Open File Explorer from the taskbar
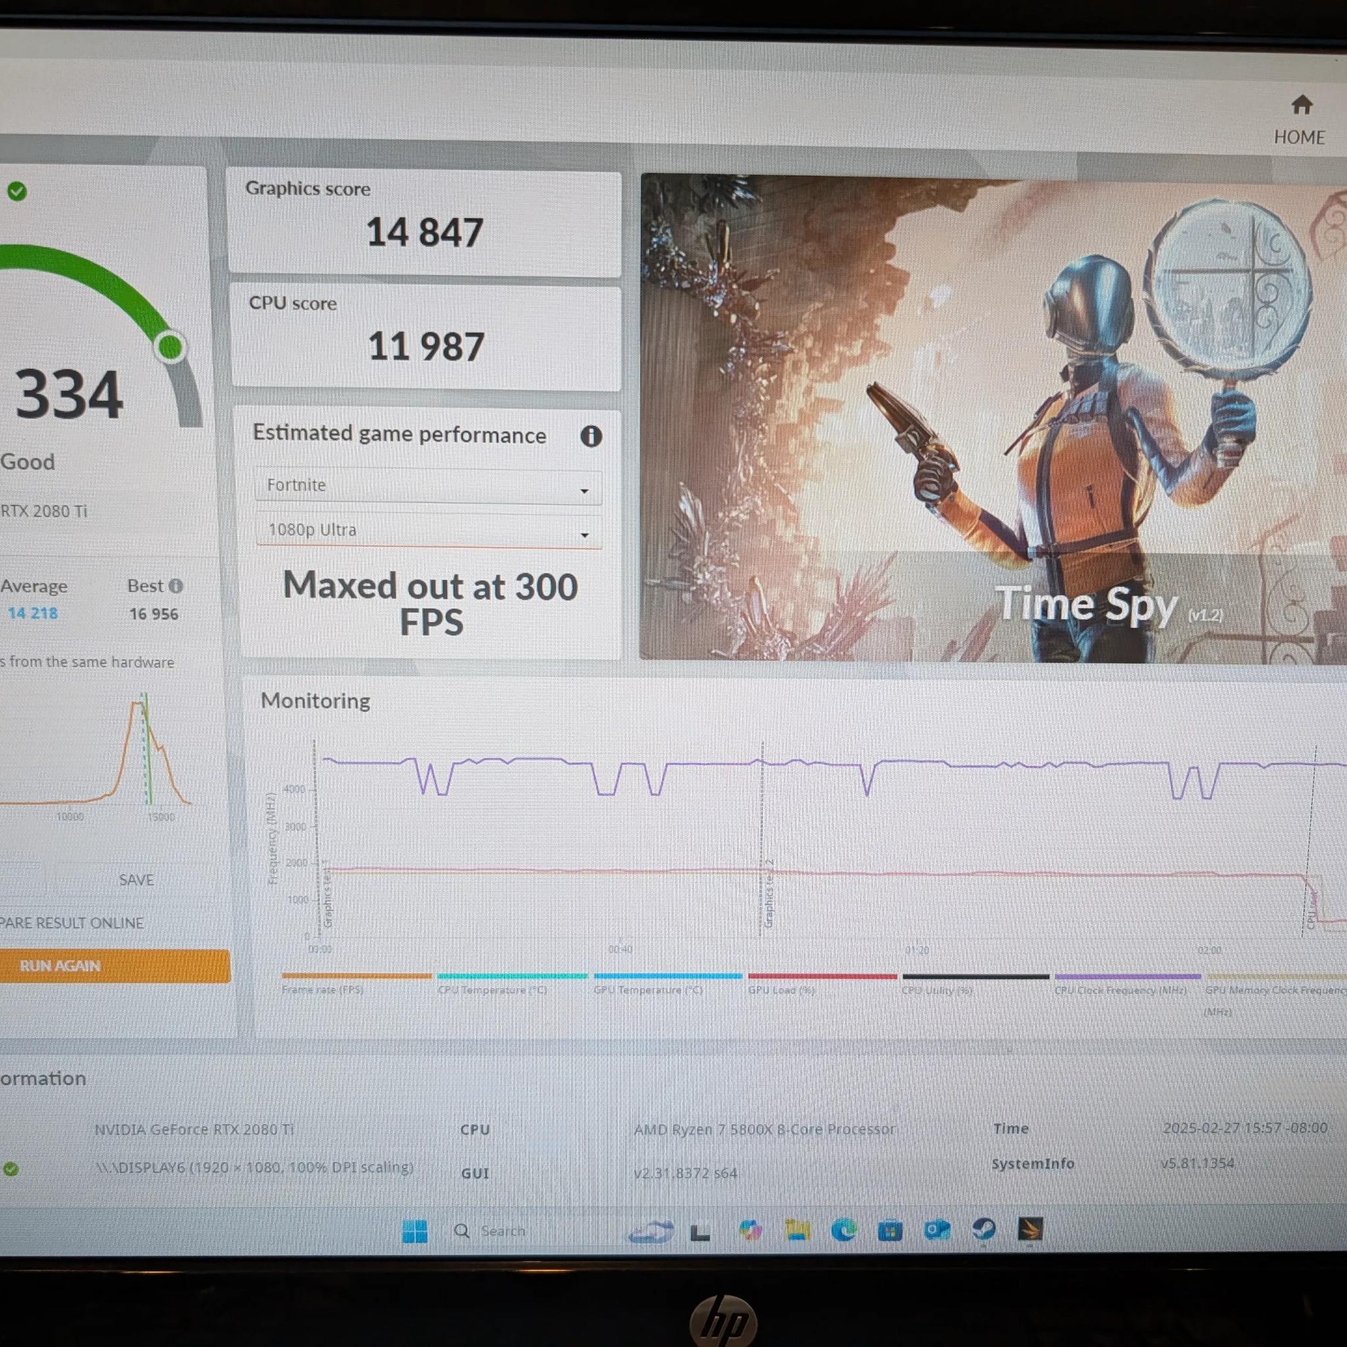The image size is (1347, 1347). [x=797, y=1231]
